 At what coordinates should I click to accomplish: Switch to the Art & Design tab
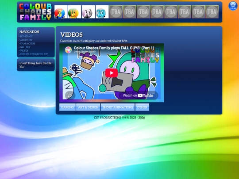pyautogui.click(x=88, y=107)
